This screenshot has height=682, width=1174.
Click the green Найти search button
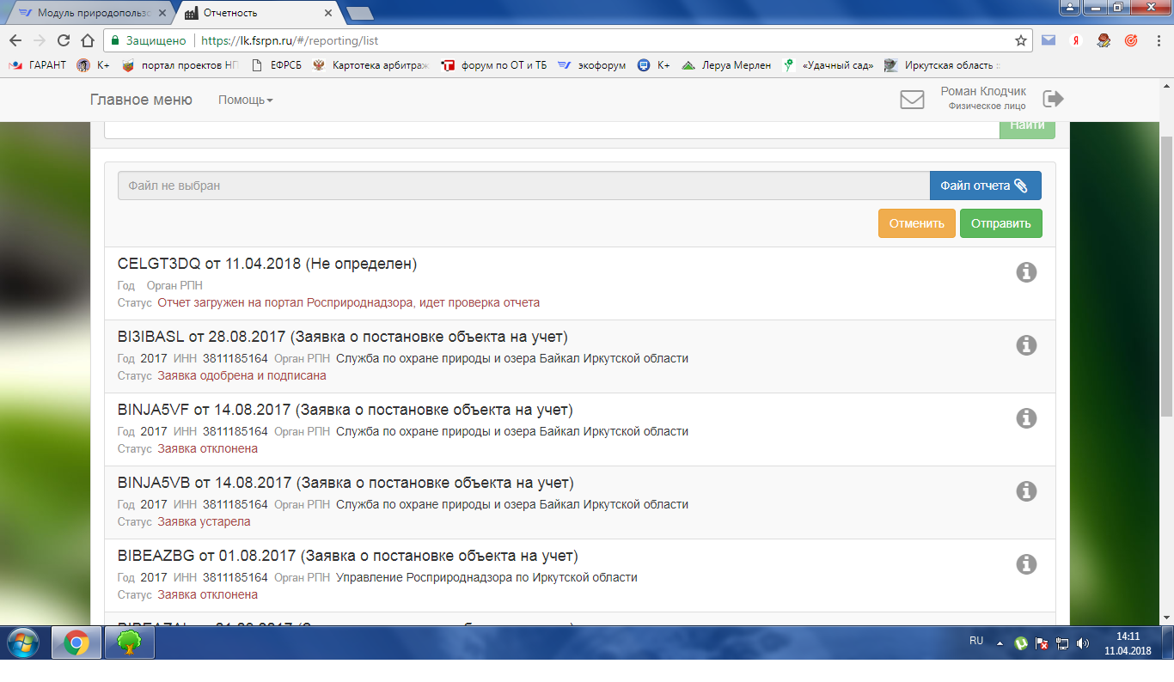pos(1027,125)
